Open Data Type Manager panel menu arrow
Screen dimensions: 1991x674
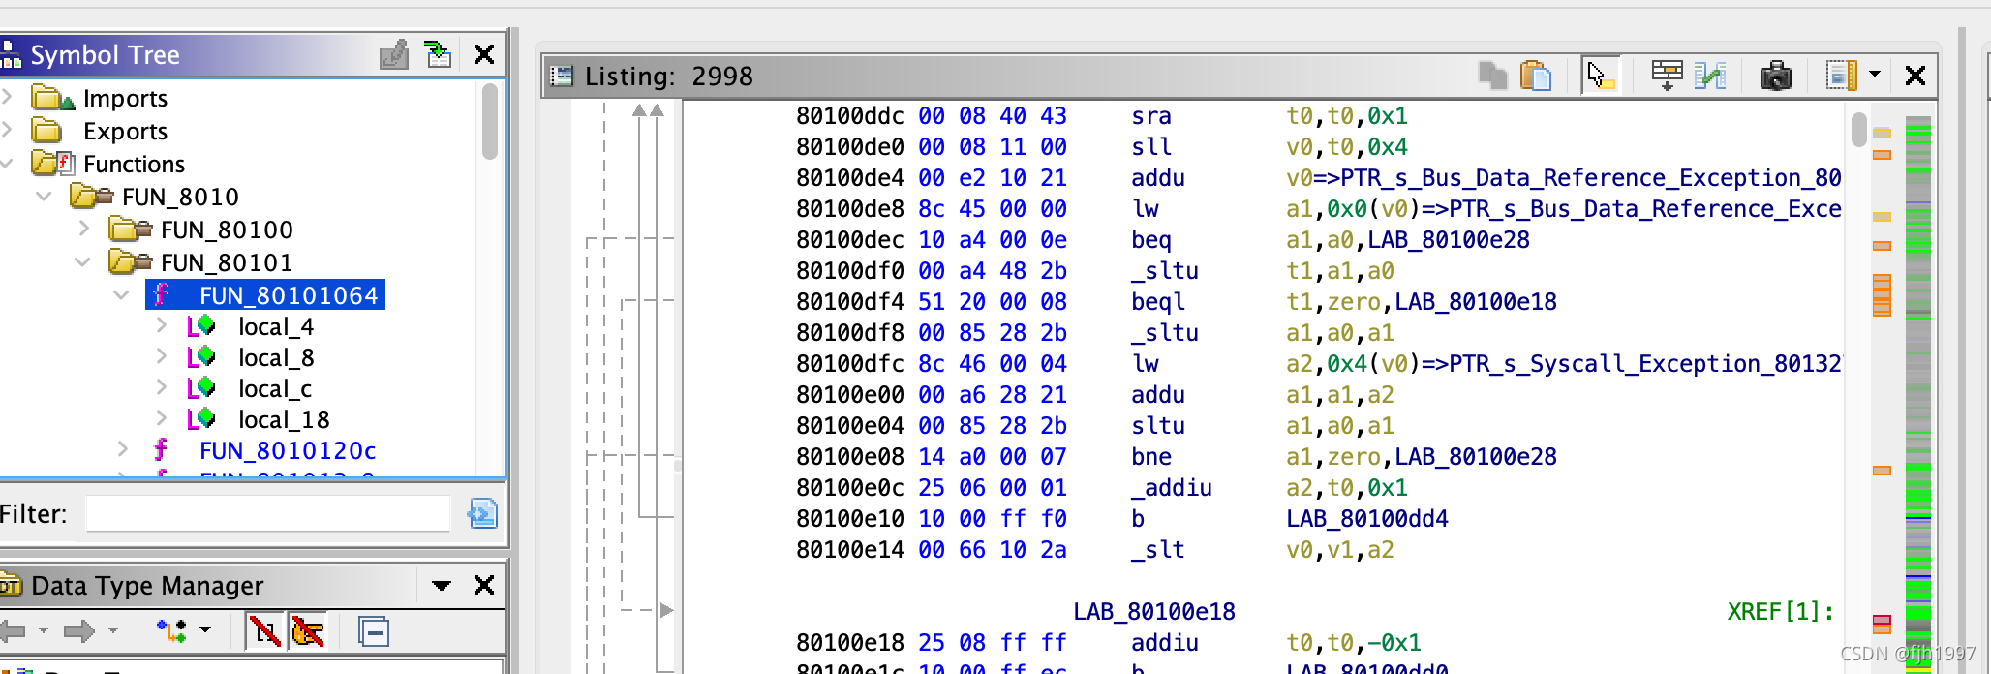442,585
